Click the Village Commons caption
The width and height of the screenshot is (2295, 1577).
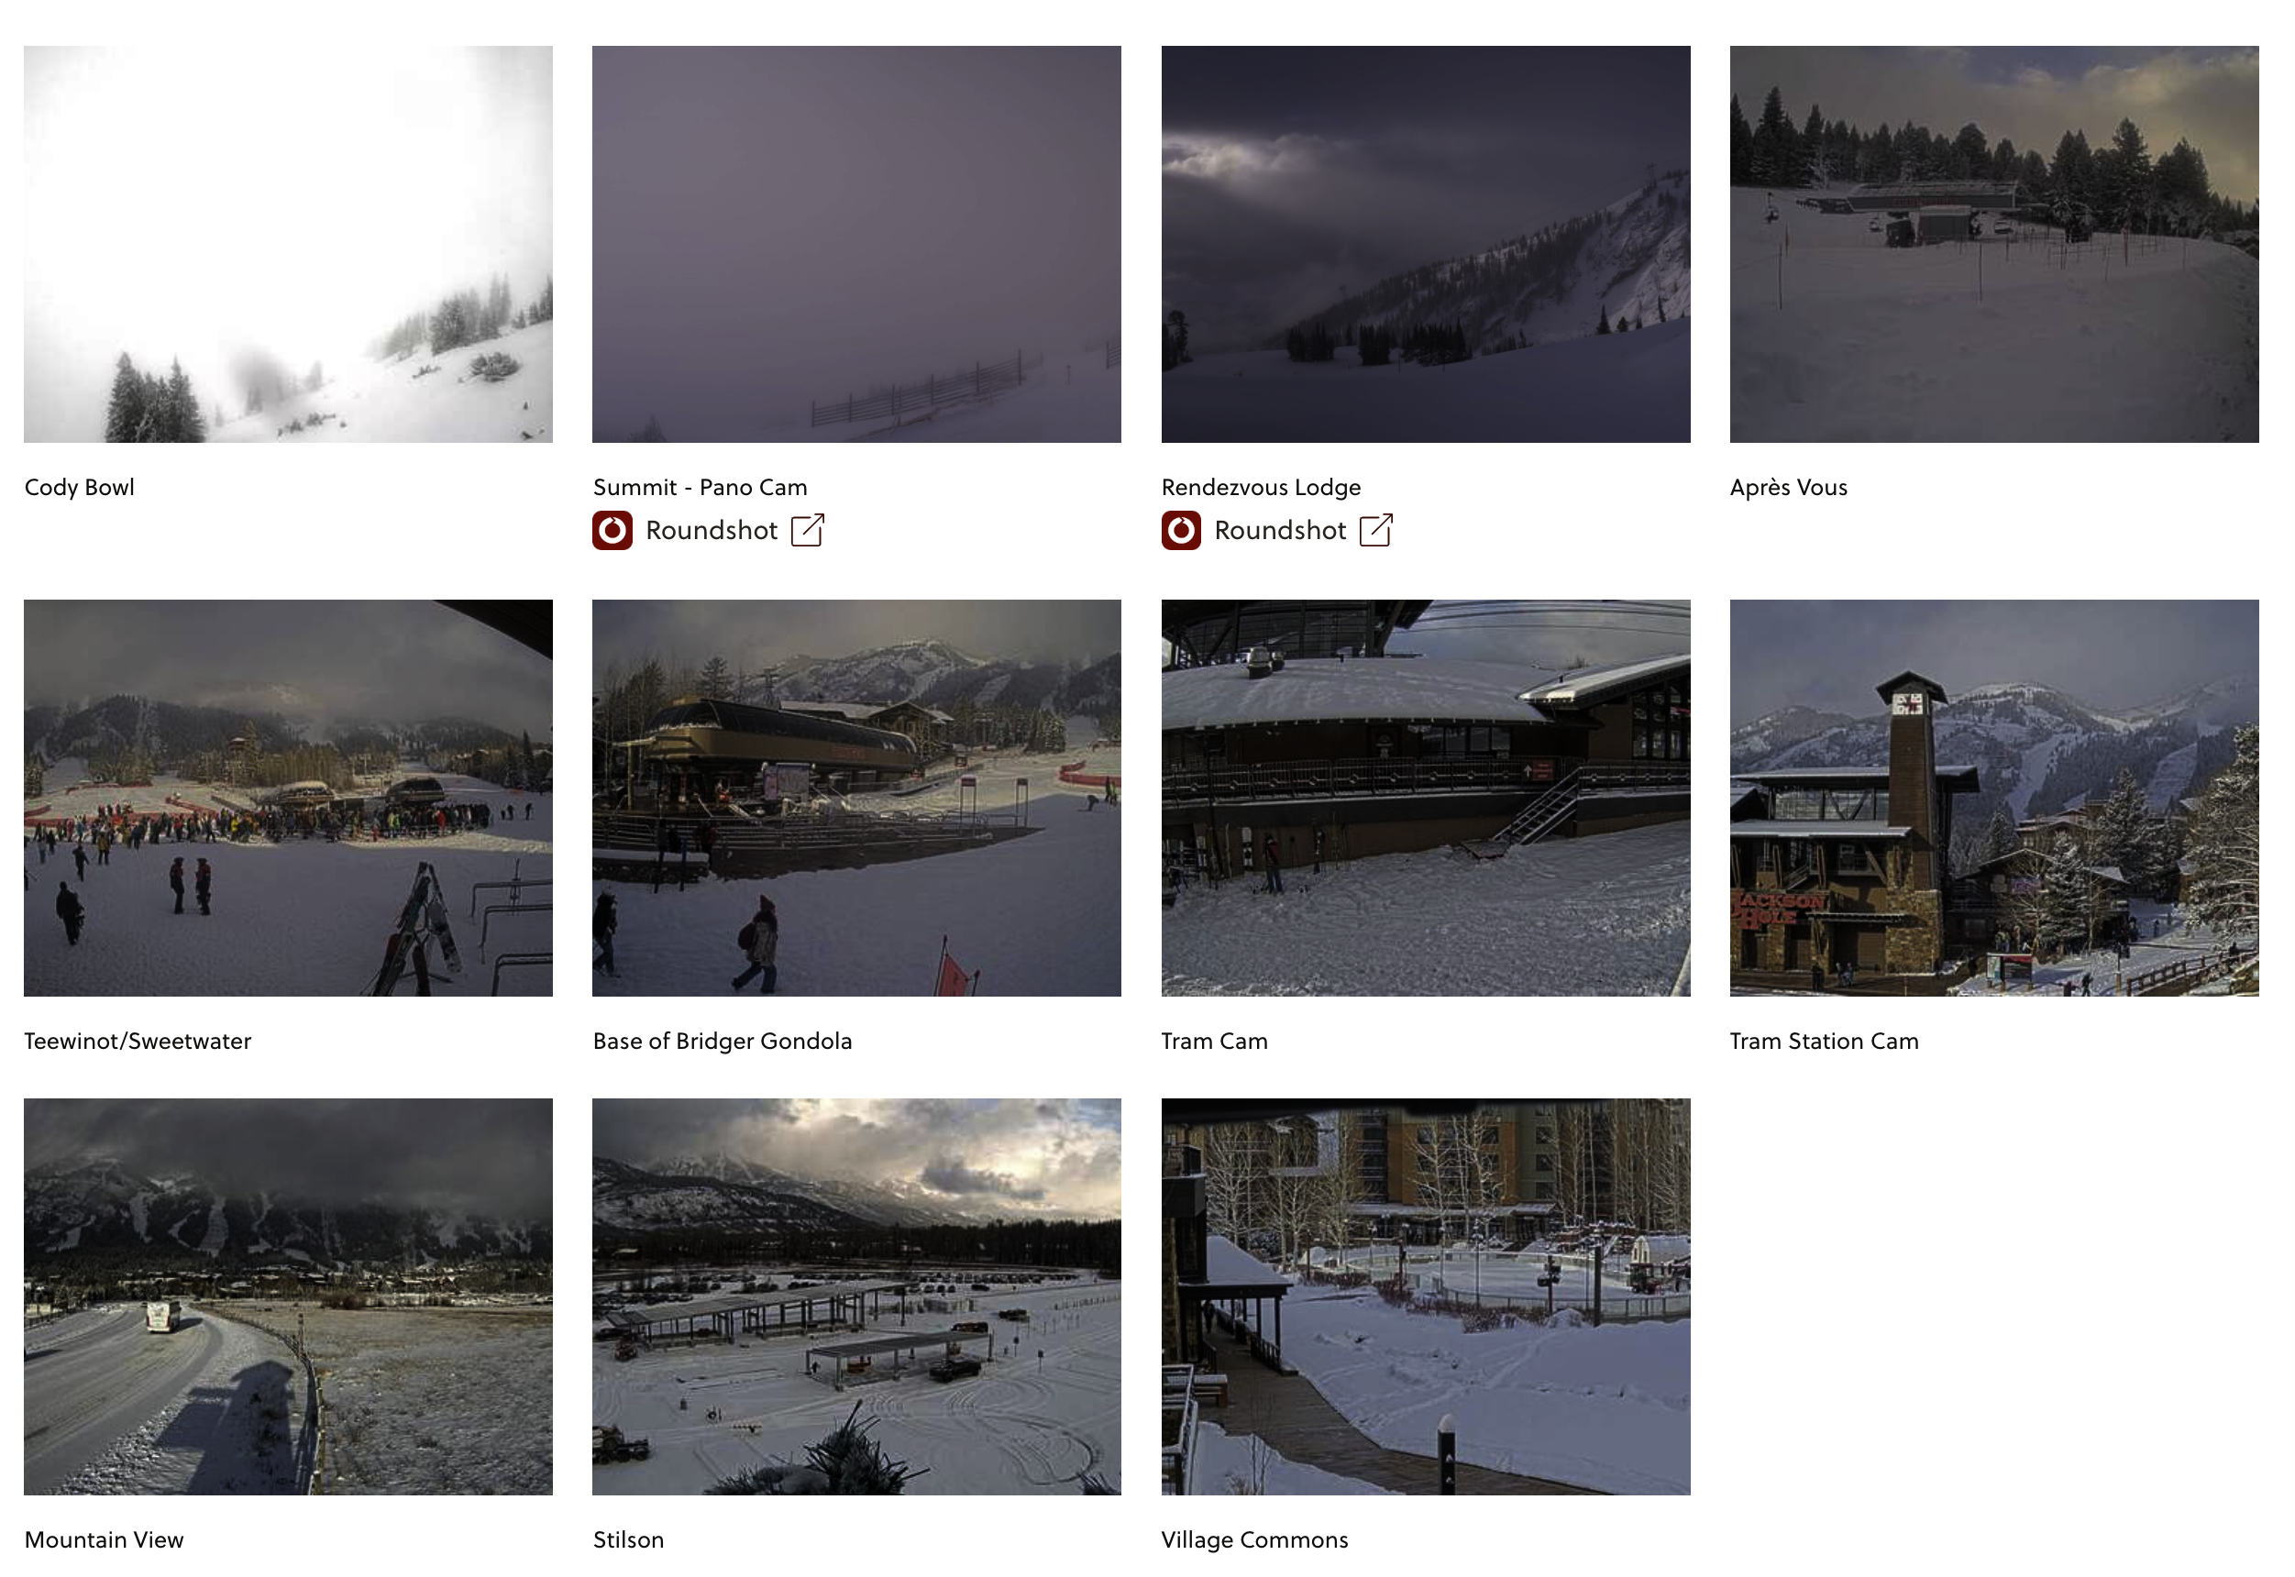[x=1254, y=1540]
